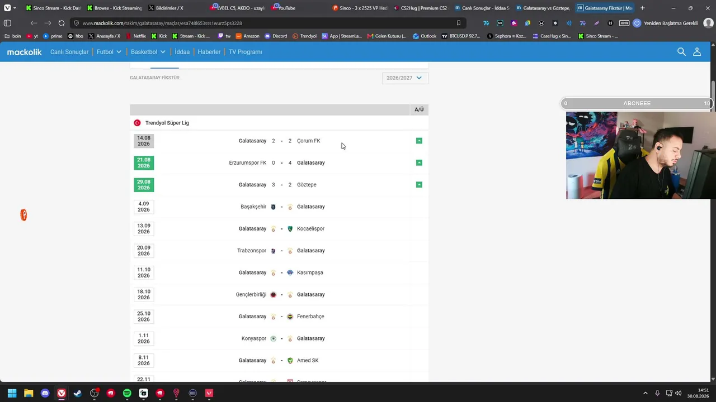Bookmark this page using the address bar icon

coord(459,23)
